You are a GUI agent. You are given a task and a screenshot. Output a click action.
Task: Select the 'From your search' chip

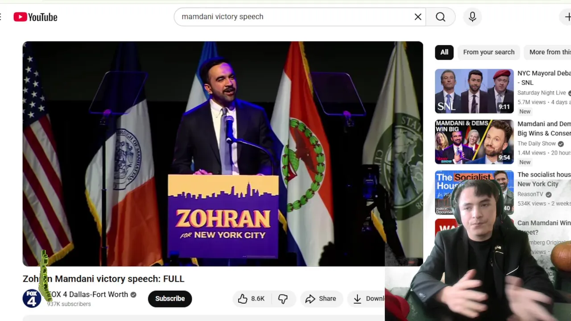coord(488,52)
